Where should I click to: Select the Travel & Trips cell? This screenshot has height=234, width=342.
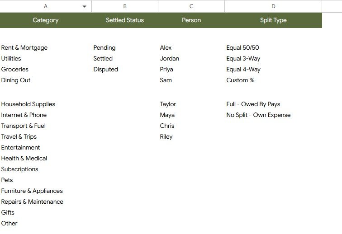point(46,136)
